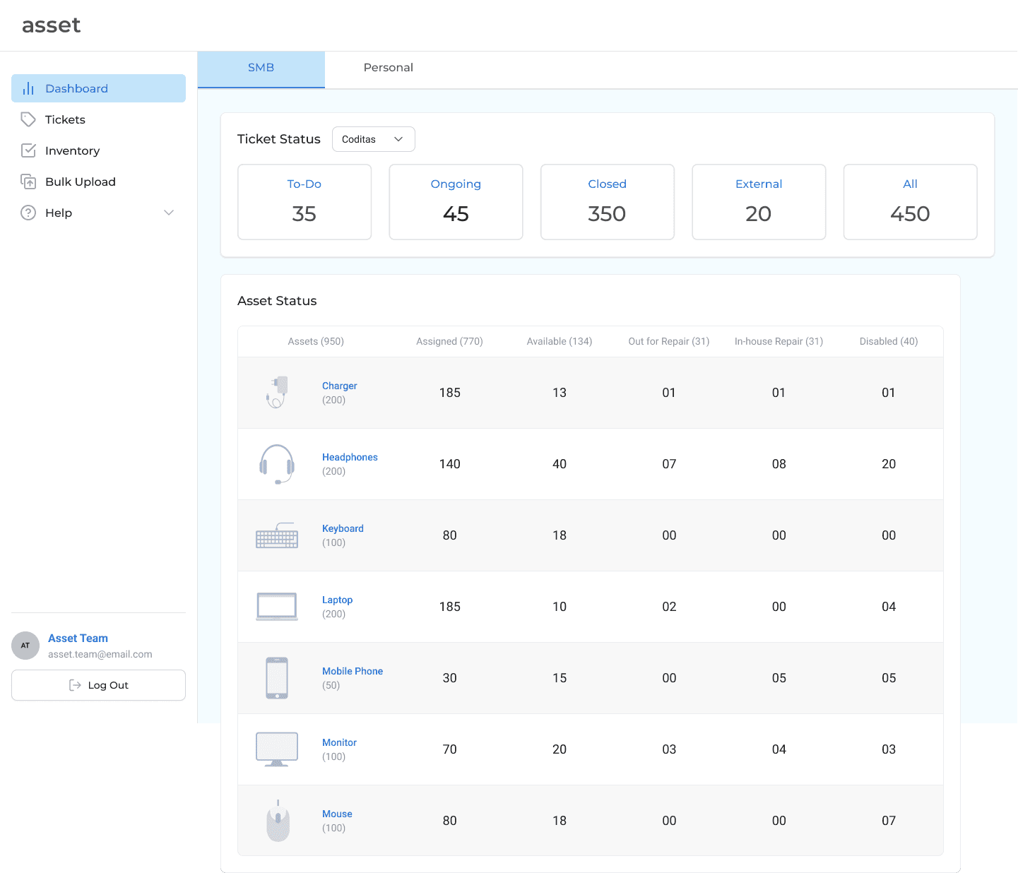This screenshot has height=873, width=1018.
Task: Click the Tickets tag icon
Action: 28,119
